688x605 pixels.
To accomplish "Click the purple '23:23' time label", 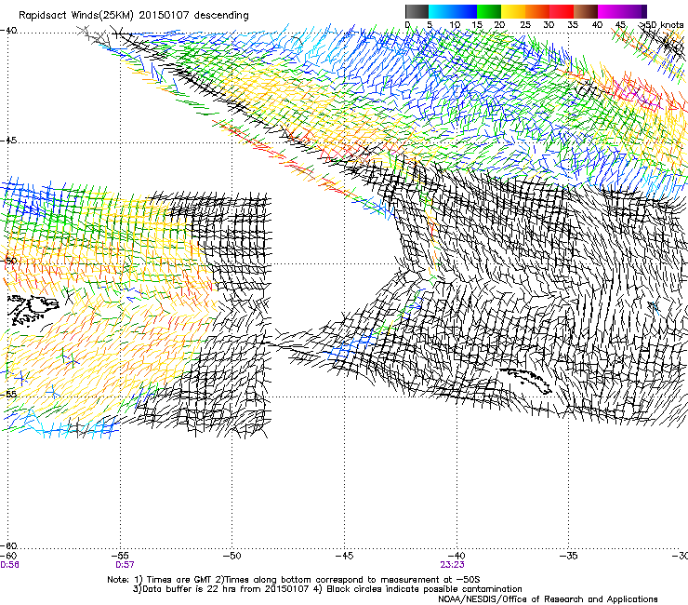I will 453,565.
